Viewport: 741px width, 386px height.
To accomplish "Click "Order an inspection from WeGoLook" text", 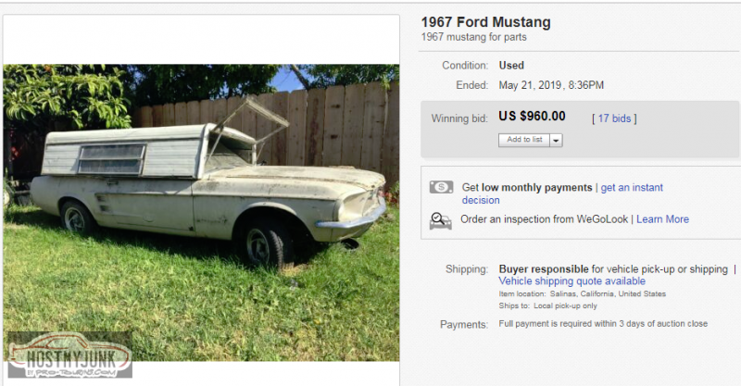I will tap(545, 219).
